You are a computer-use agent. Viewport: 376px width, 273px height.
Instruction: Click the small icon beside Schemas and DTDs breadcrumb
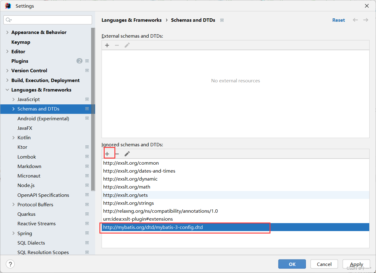[x=222, y=20]
